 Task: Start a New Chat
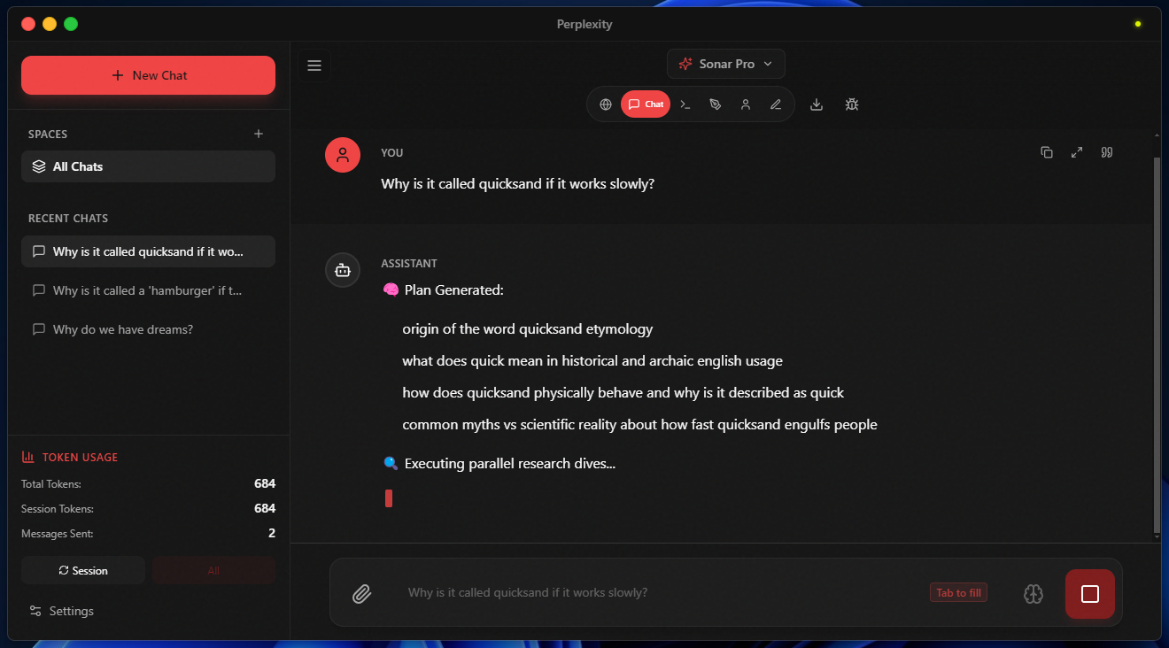[x=148, y=75]
